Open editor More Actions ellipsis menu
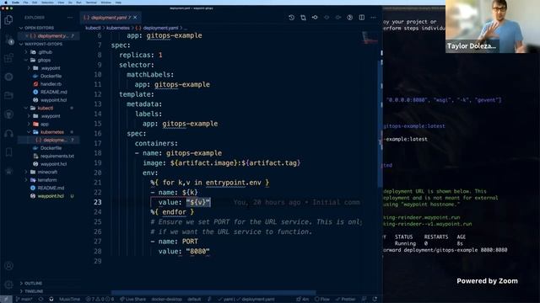This screenshot has width=540, height=303. [373, 18]
